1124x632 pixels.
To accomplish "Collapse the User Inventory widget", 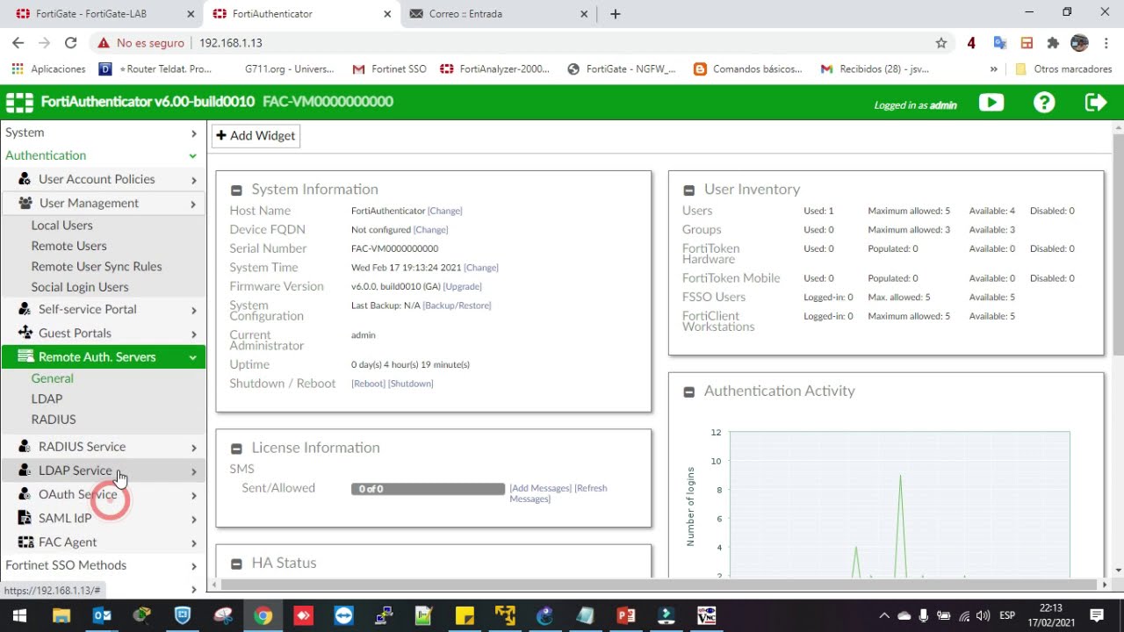I will pos(688,190).
